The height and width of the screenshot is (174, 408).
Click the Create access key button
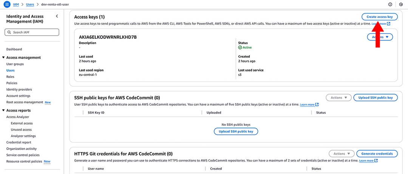[380, 17]
